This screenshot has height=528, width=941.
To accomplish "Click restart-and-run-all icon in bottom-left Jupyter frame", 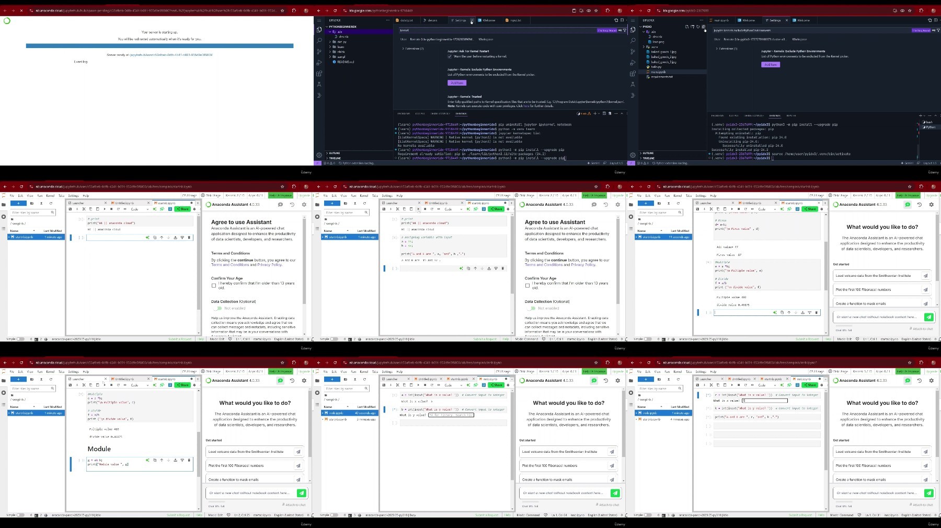I will pos(125,385).
